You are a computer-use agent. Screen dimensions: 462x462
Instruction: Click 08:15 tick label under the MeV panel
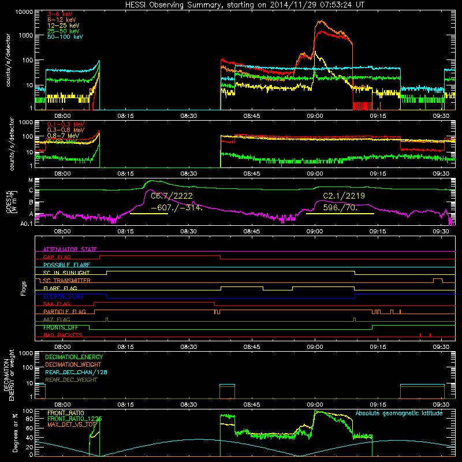(x=125, y=174)
